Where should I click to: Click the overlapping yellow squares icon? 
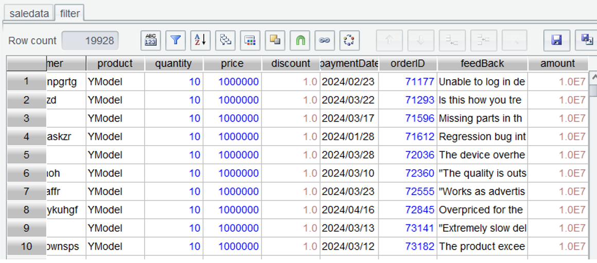275,40
